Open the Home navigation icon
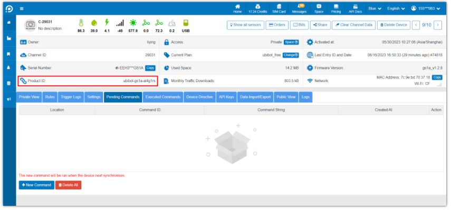This screenshot has width=451, height=210. click(237, 8)
